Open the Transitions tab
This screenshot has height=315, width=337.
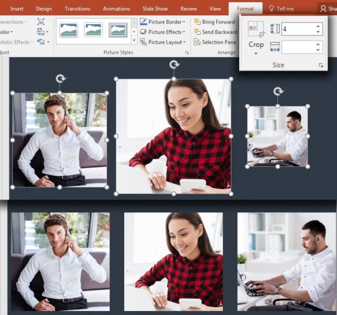(77, 8)
